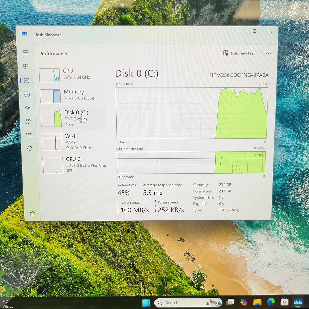Viewport: 309px width, 309px height.
Task: Select the Memory performance item
Action: coord(72,96)
